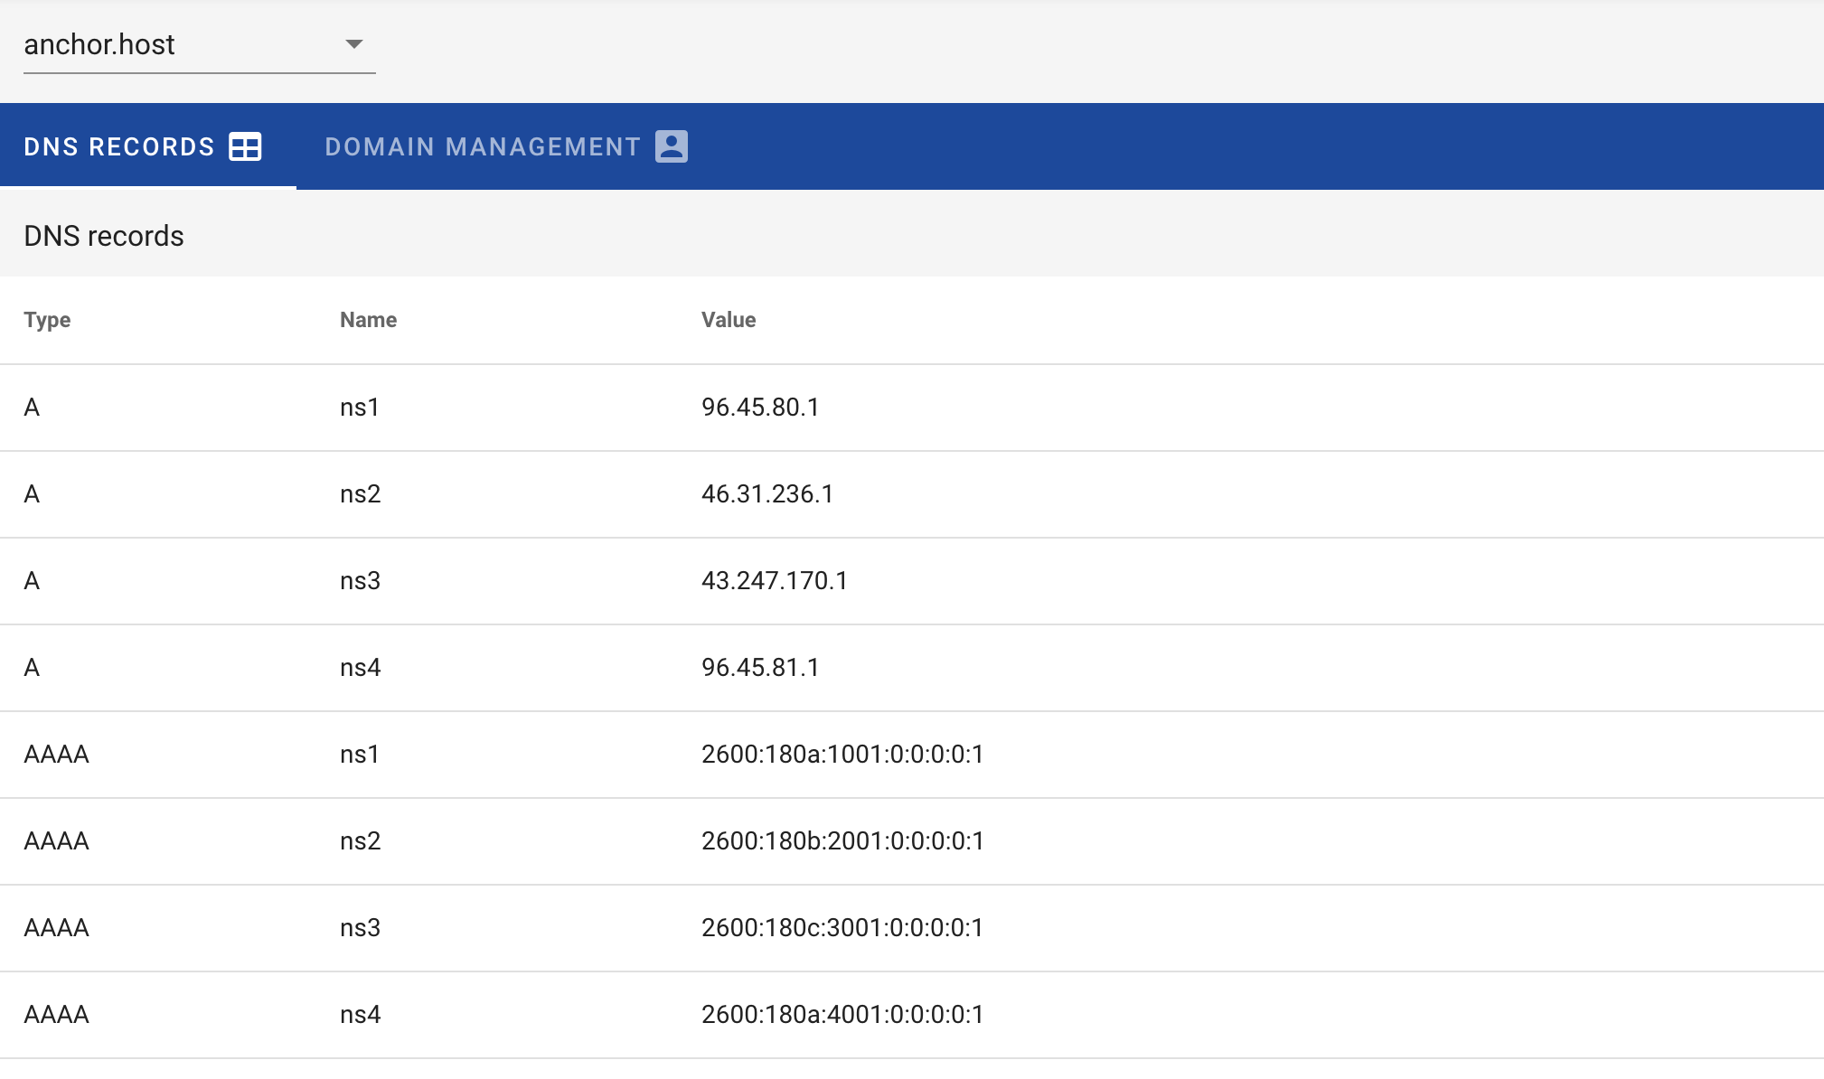Click type A in the 96.45.80.1 row
This screenshot has width=1824, height=1079.
click(32, 408)
